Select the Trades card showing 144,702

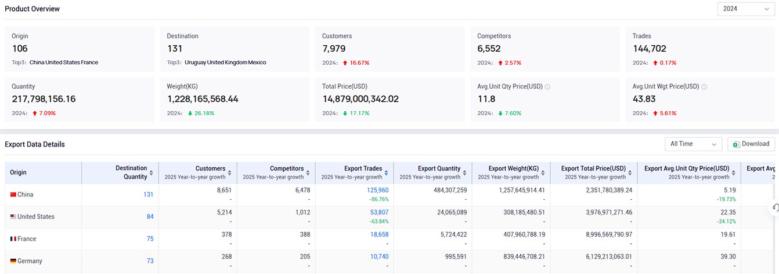pyautogui.click(x=700, y=49)
